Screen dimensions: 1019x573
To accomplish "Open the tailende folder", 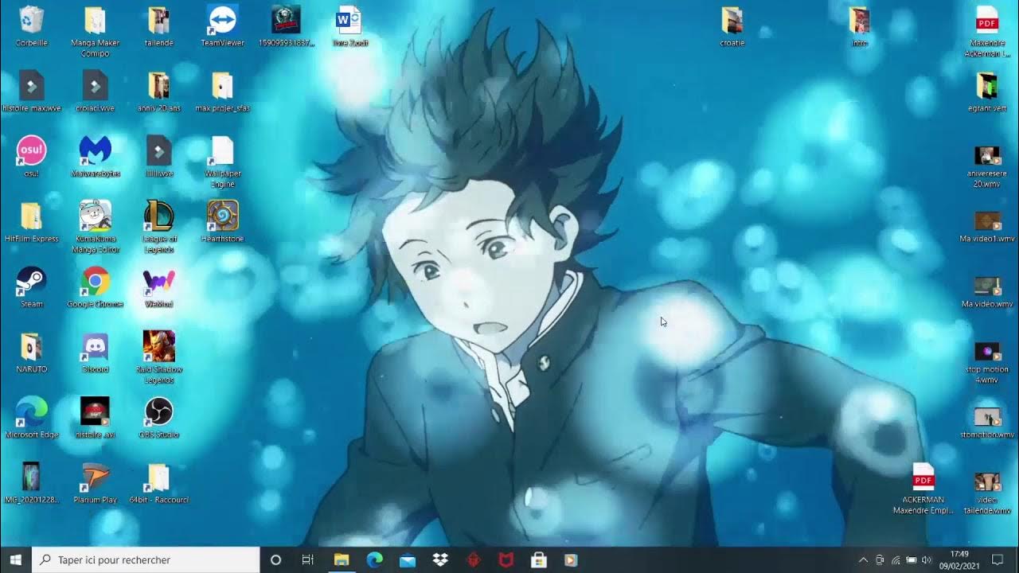I will click(x=158, y=26).
